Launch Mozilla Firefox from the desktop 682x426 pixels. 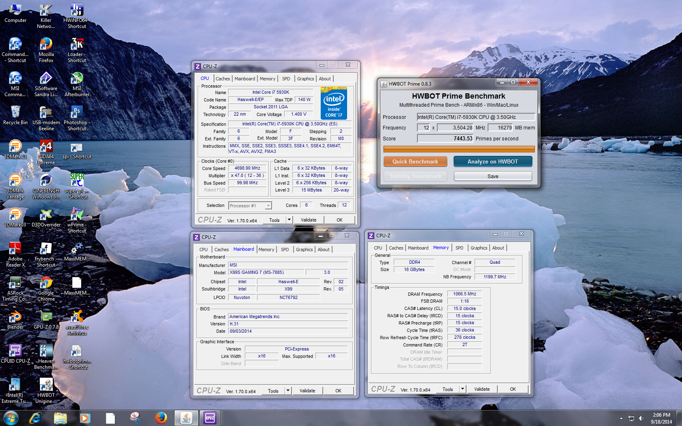click(x=46, y=50)
